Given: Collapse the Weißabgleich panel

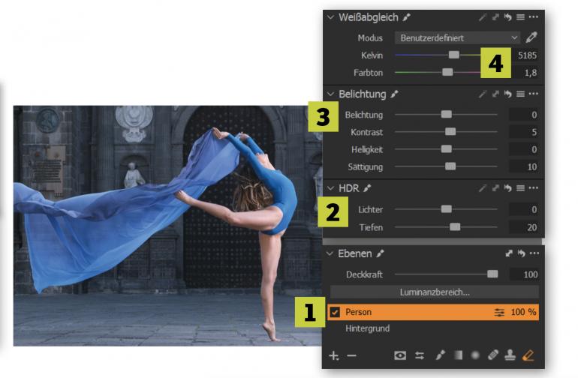Looking at the screenshot, I should click(331, 17).
